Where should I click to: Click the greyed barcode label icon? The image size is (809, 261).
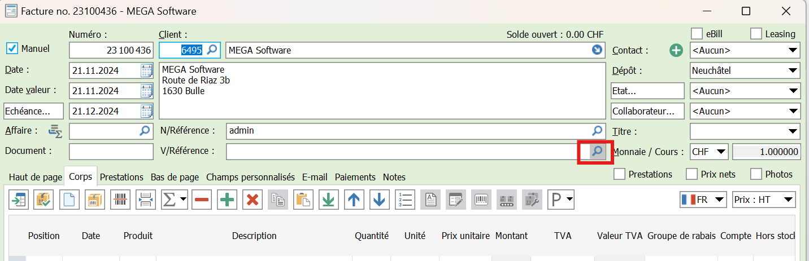481,200
